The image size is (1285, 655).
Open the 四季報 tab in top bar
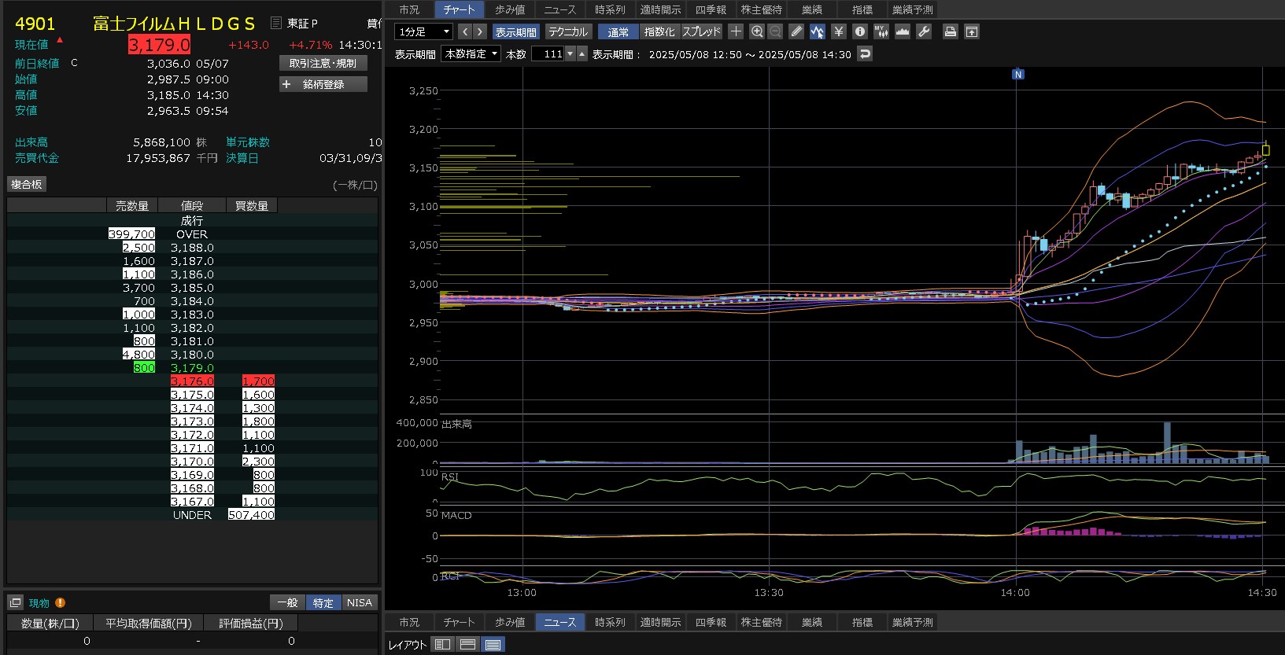[711, 9]
